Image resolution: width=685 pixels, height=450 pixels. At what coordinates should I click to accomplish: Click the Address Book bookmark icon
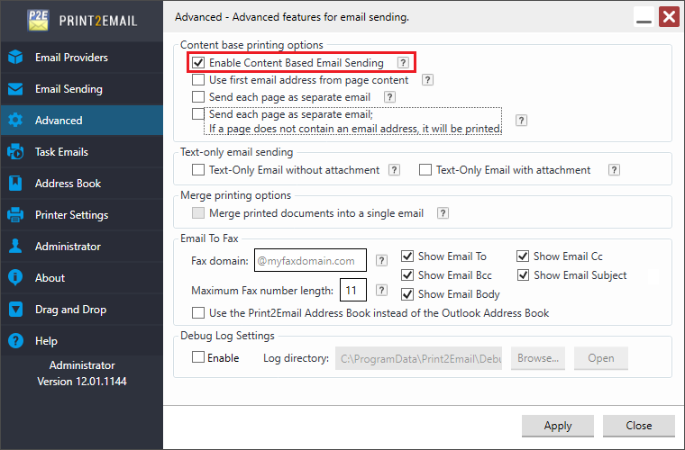[x=15, y=183]
